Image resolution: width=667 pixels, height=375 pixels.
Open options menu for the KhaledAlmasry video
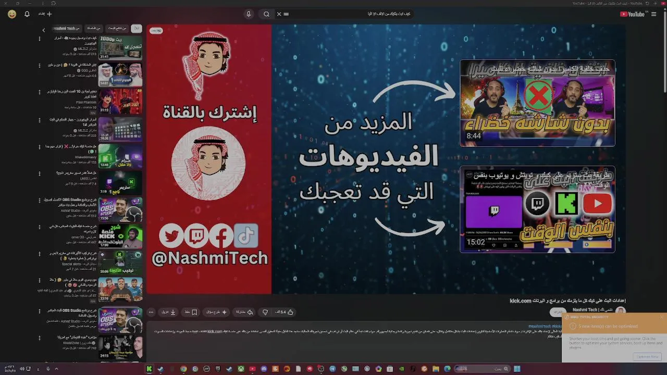click(39, 147)
